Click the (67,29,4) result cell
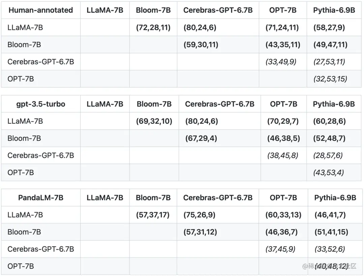 (201, 138)
